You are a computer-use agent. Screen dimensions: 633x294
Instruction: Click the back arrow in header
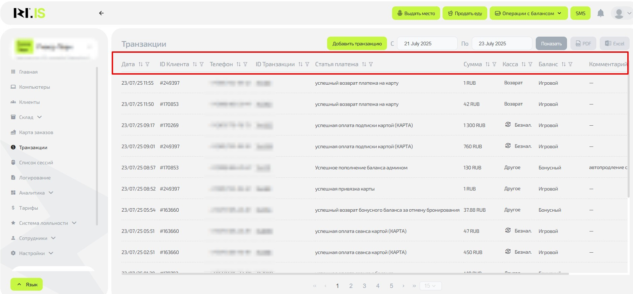pyautogui.click(x=101, y=13)
